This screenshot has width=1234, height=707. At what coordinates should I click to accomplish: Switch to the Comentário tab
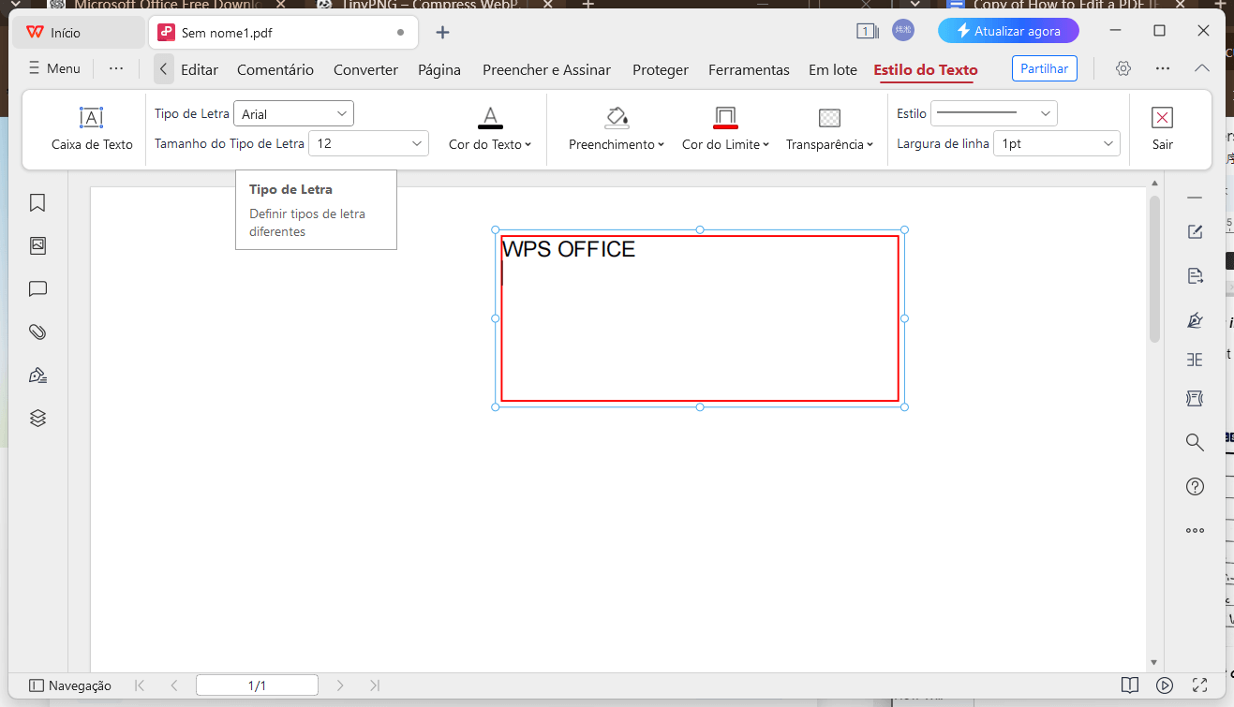click(x=275, y=69)
